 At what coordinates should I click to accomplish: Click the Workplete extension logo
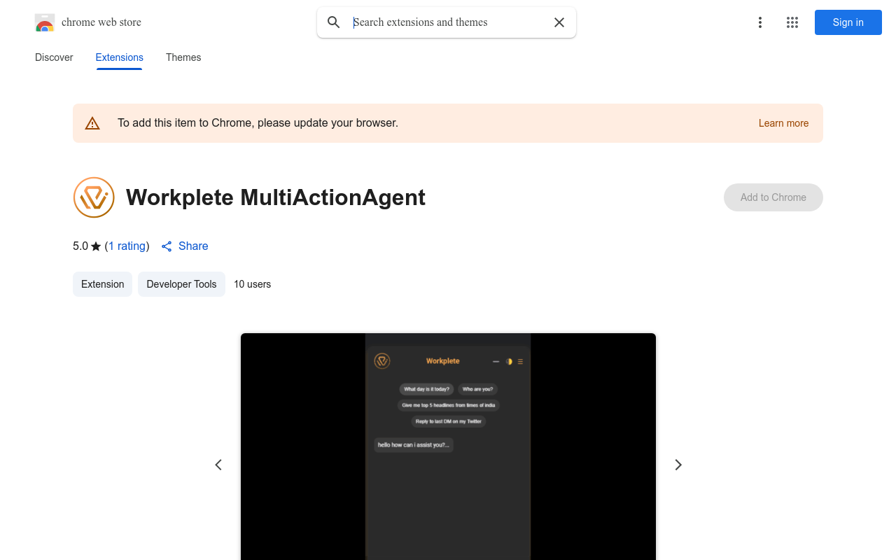(x=94, y=197)
